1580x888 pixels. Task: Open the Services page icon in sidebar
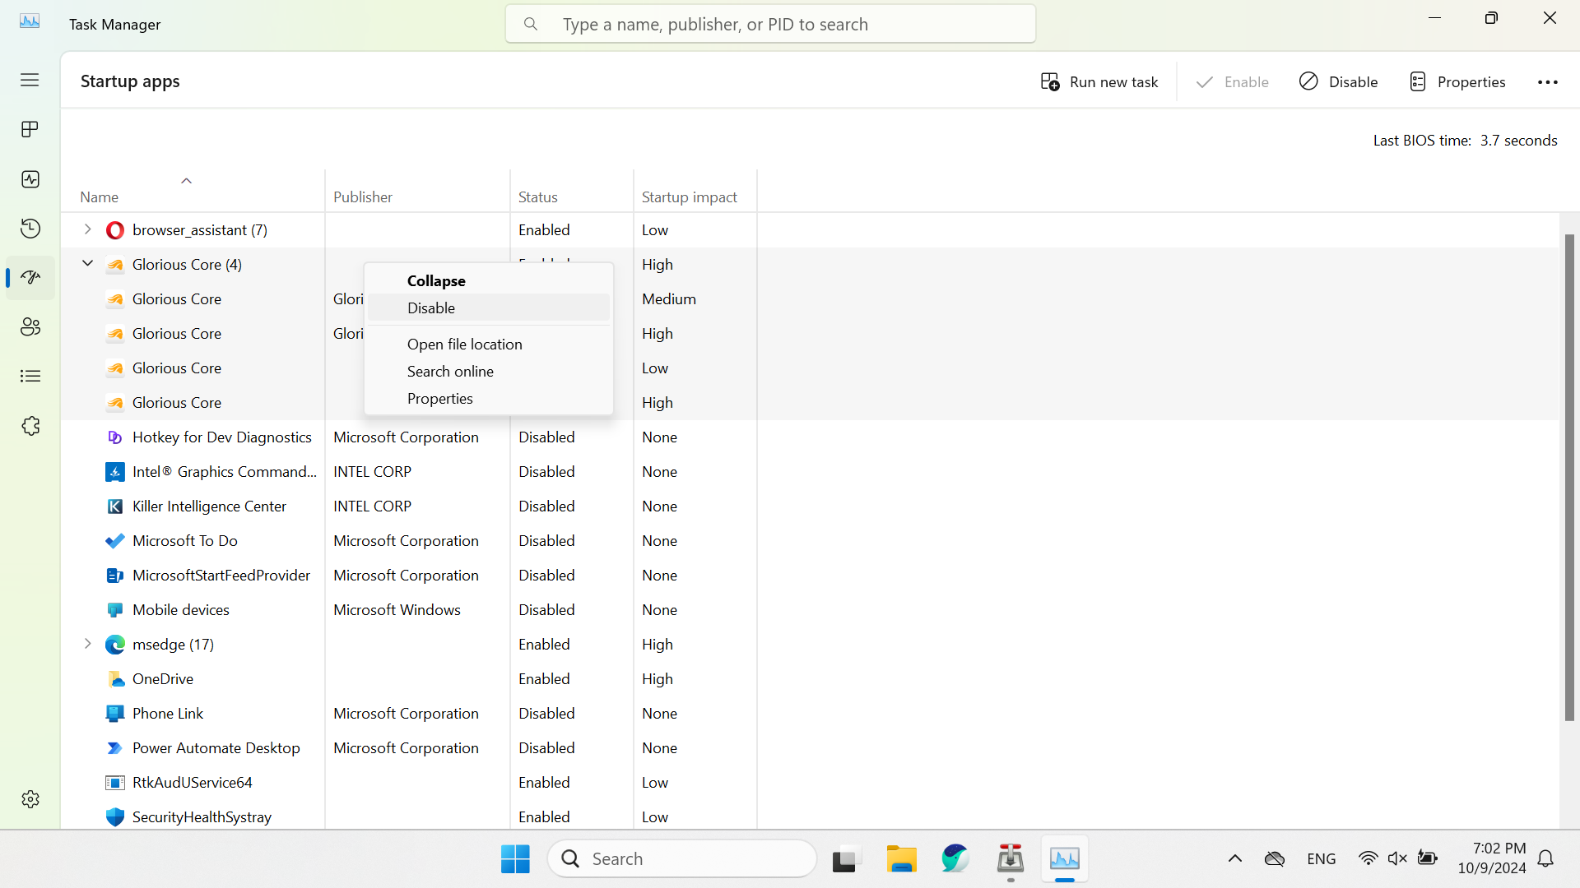pos(30,426)
